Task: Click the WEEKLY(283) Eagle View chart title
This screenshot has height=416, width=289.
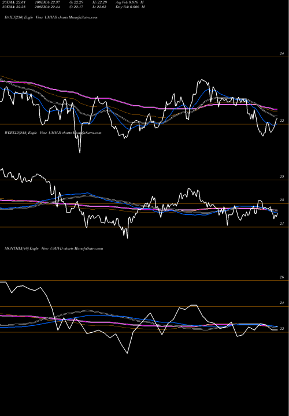Action: click(x=53, y=133)
